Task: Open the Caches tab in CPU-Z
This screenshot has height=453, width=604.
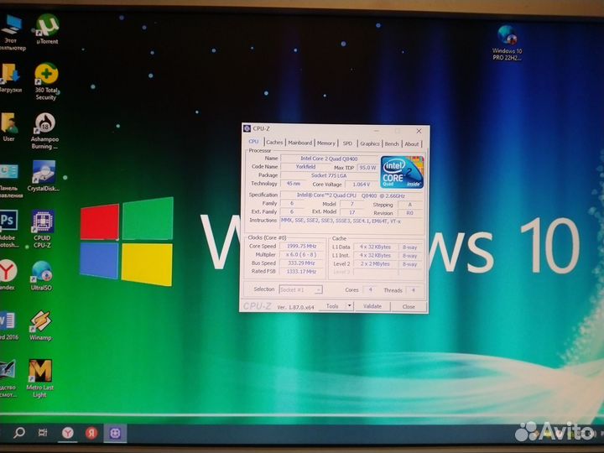Action: [274, 142]
